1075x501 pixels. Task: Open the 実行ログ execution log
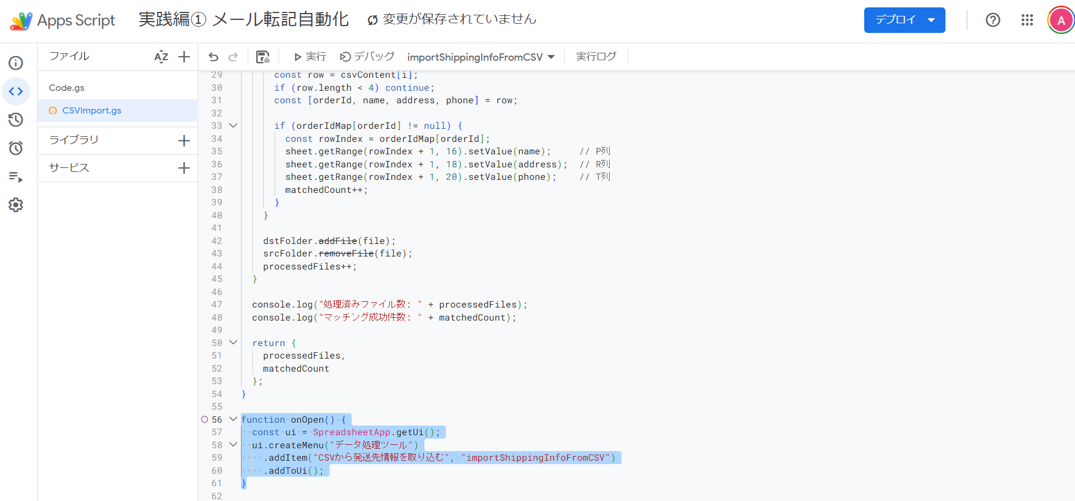(596, 57)
